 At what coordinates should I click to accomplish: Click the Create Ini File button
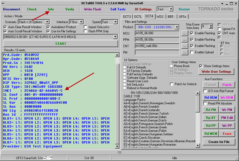219,142
